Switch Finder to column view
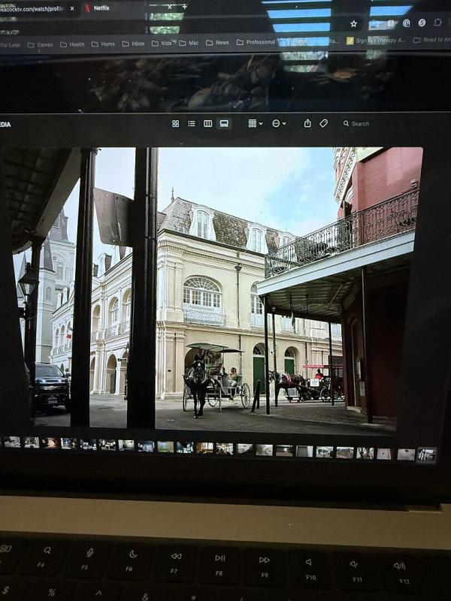This screenshot has height=601, width=451. coord(207,123)
